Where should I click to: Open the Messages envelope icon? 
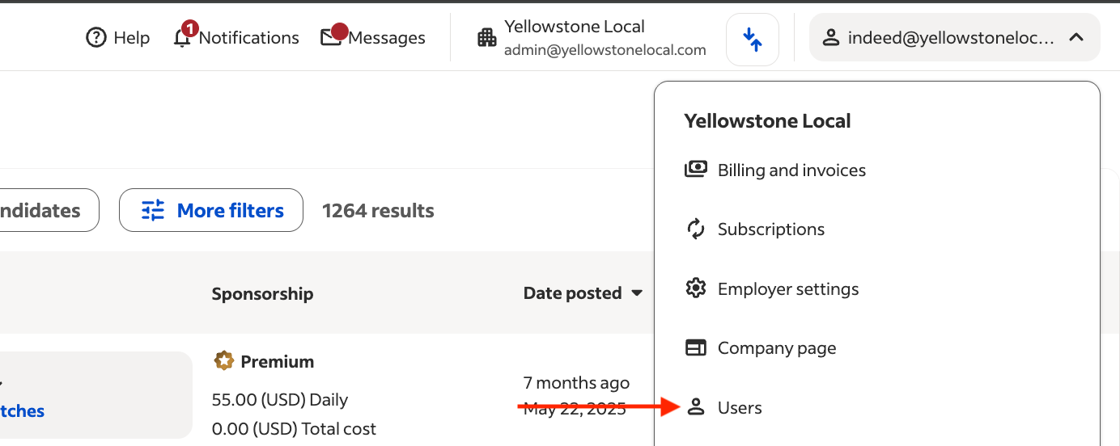click(331, 38)
